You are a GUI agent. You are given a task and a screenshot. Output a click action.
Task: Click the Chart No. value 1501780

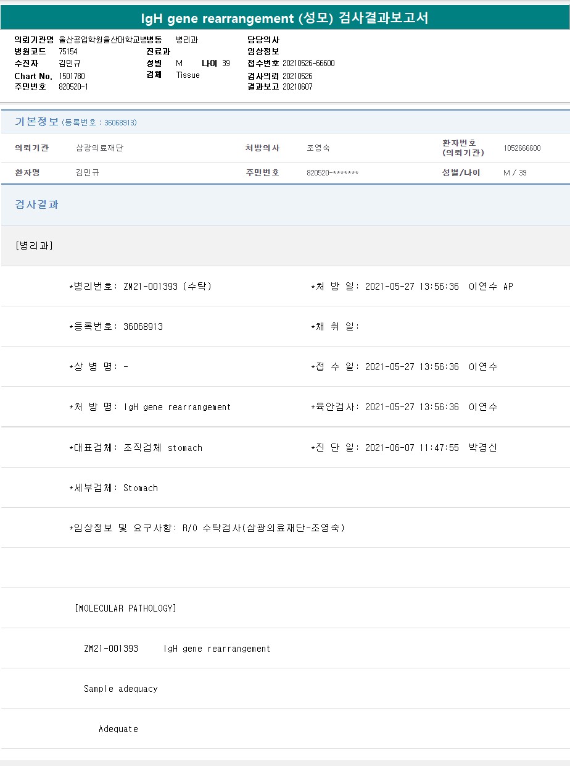72,76
